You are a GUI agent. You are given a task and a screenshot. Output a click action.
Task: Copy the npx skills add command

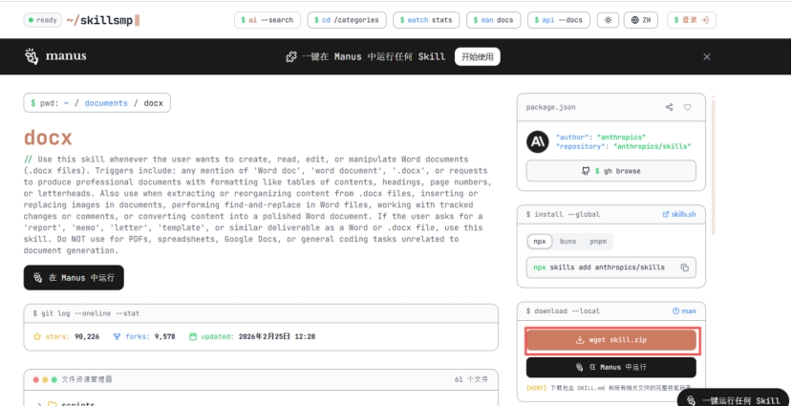(684, 267)
